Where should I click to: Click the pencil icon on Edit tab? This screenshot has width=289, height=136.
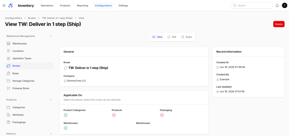169,37
